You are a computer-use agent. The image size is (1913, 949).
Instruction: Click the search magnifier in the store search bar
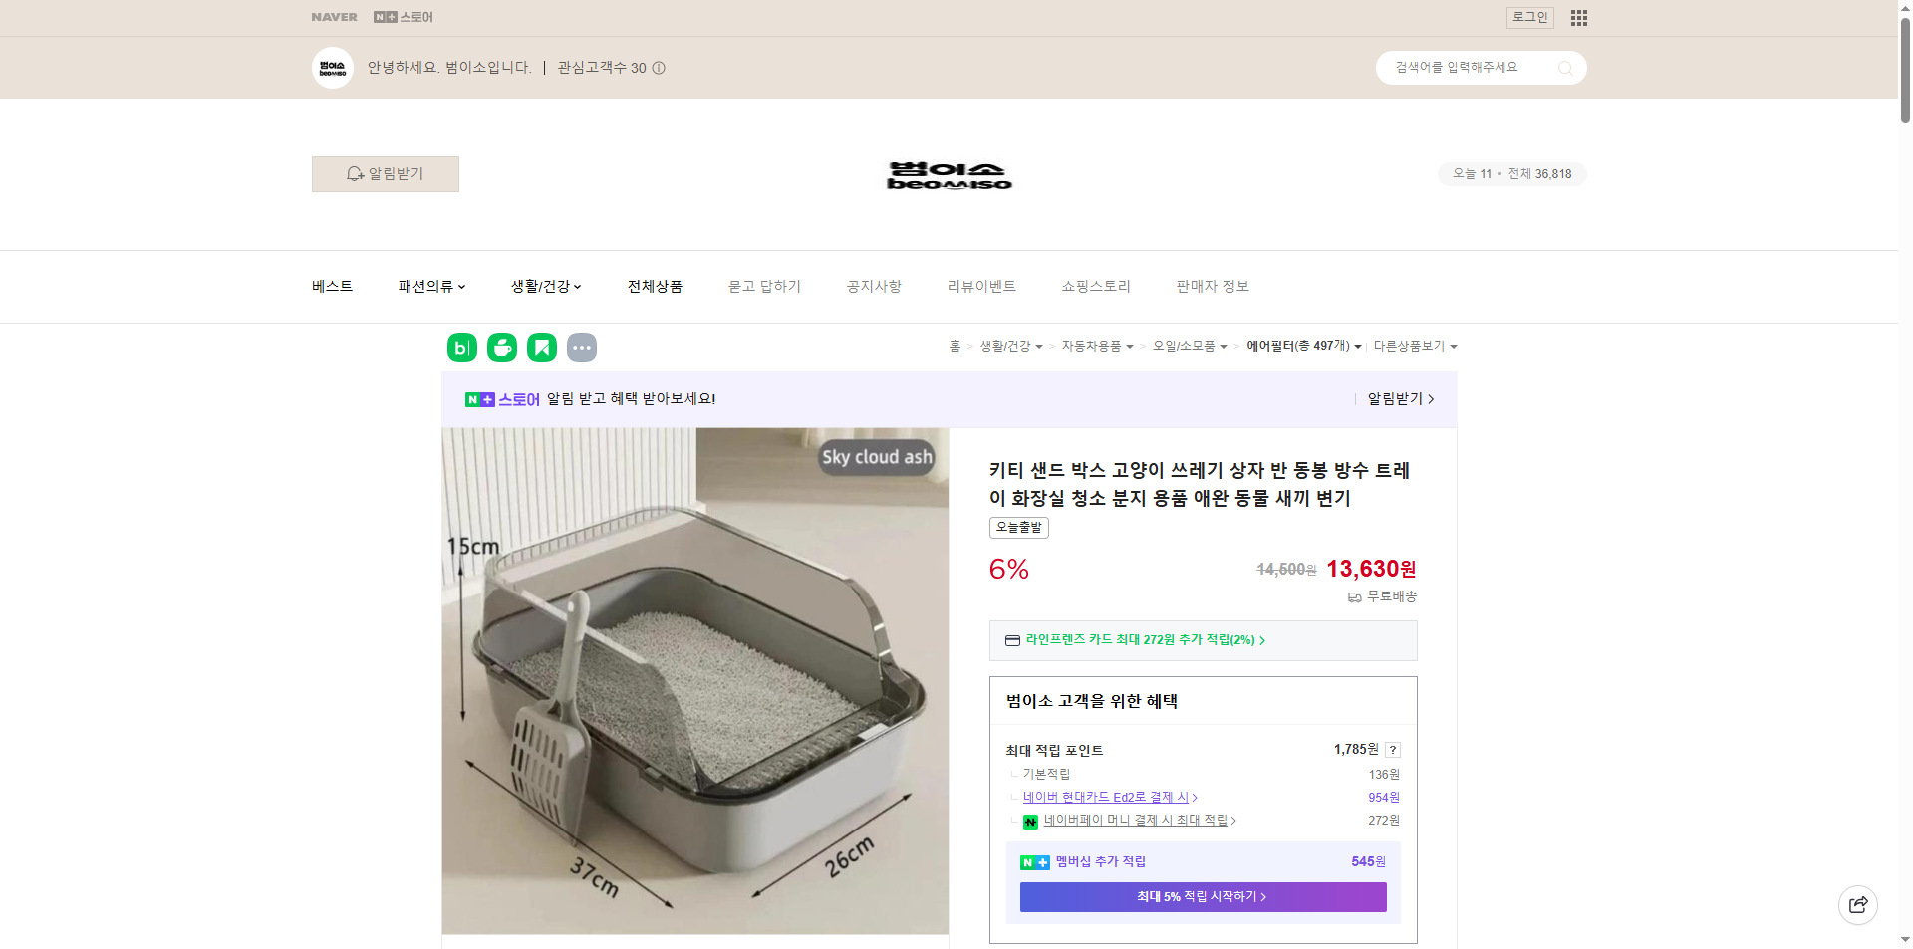click(1566, 67)
